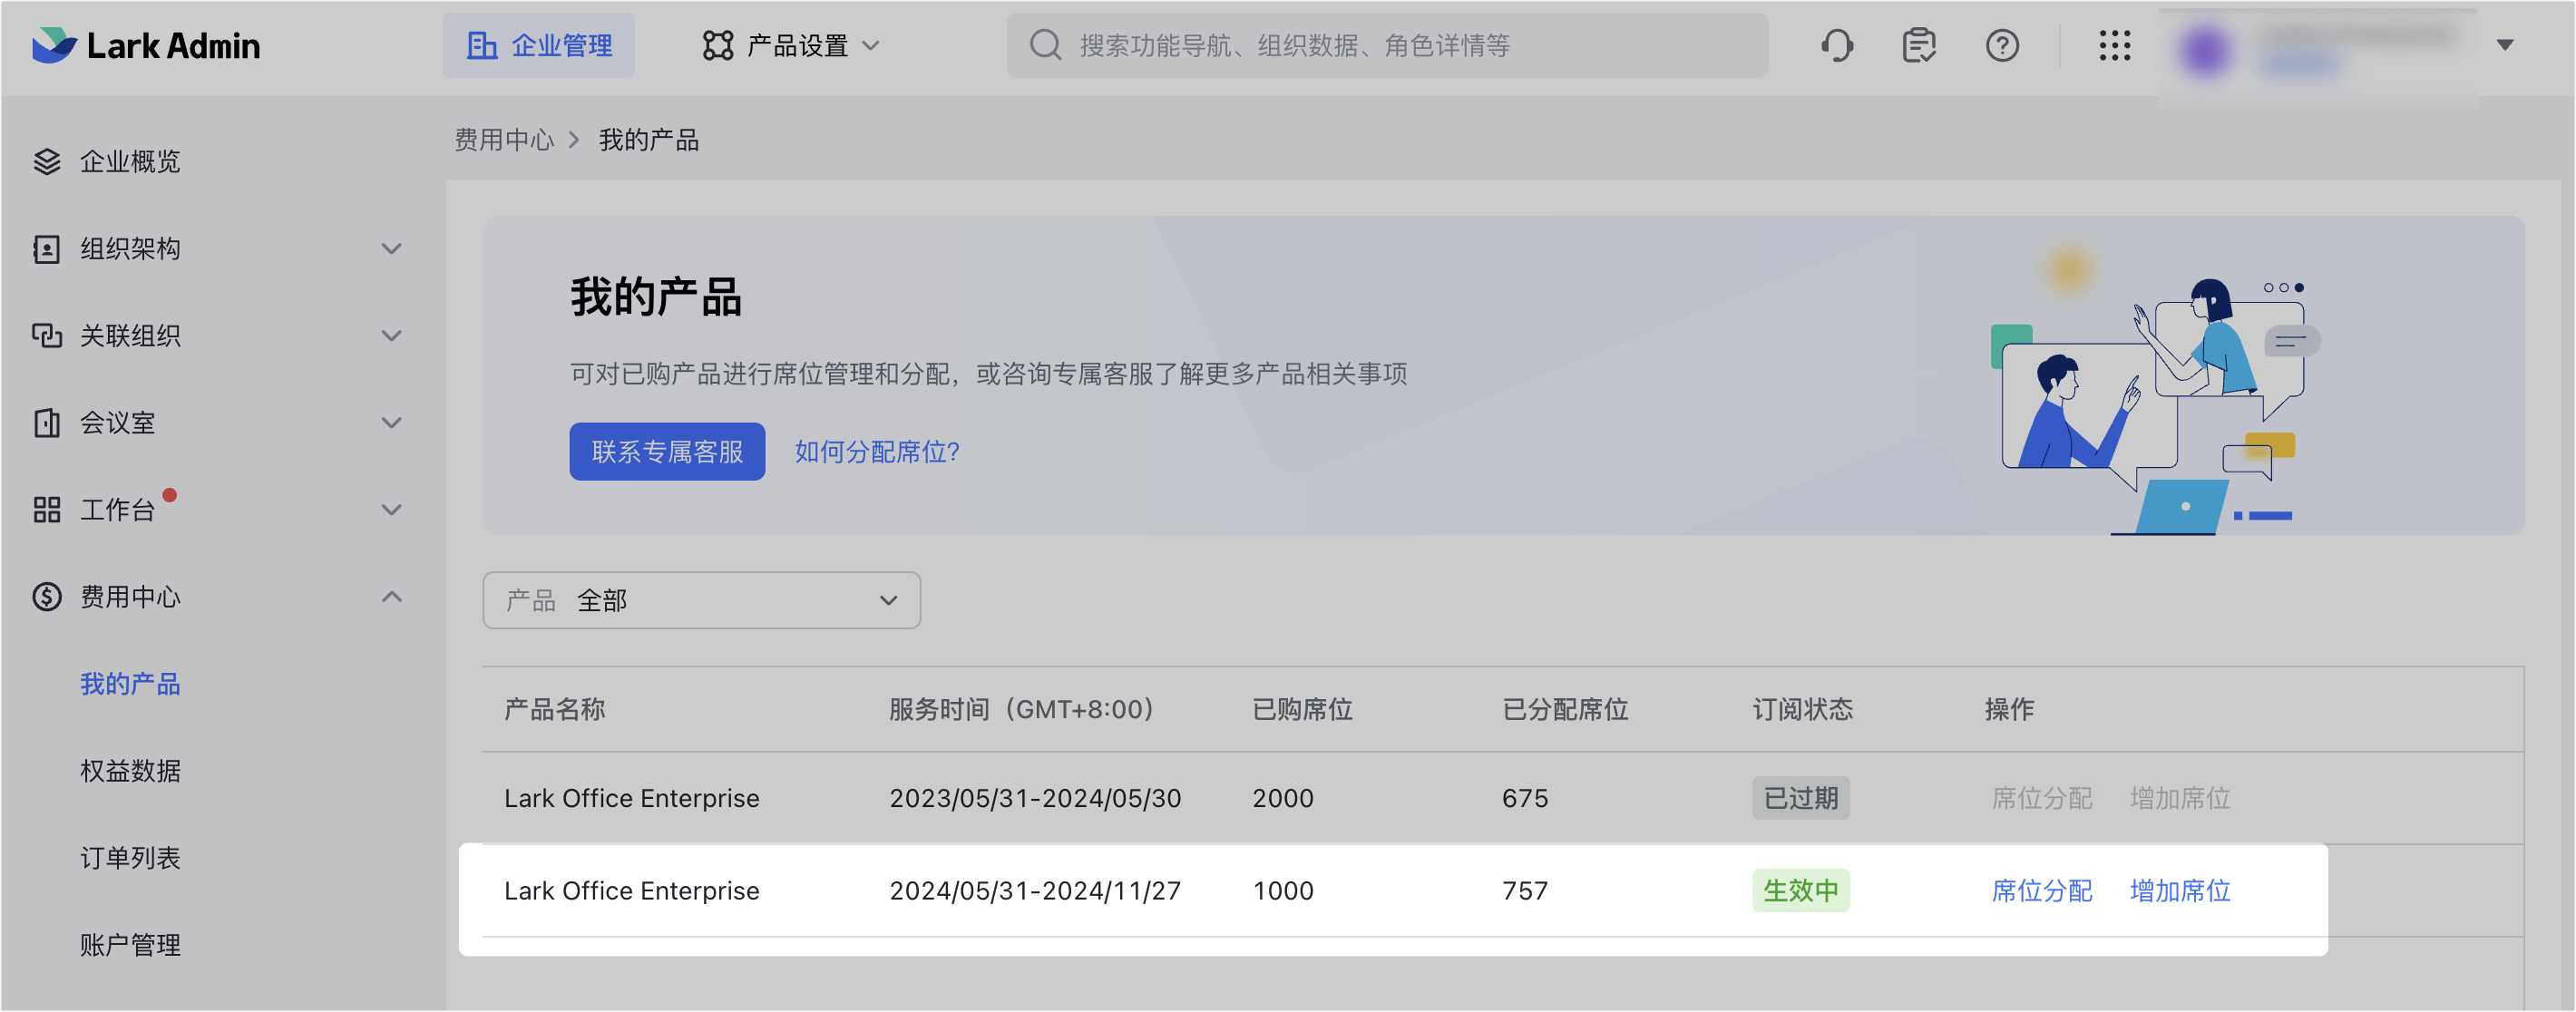Open the help question mark icon
2576x1012 pixels.
click(x=2002, y=45)
